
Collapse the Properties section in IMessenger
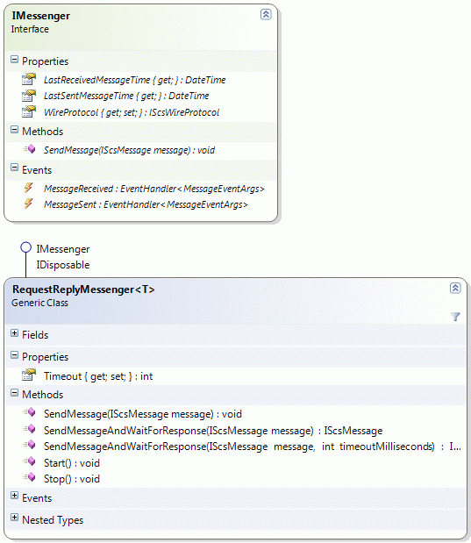click(14, 60)
